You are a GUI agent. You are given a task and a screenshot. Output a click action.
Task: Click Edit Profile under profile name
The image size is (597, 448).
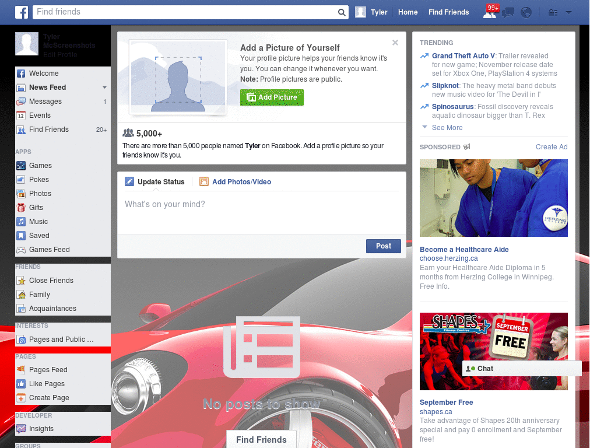pos(60,54)
